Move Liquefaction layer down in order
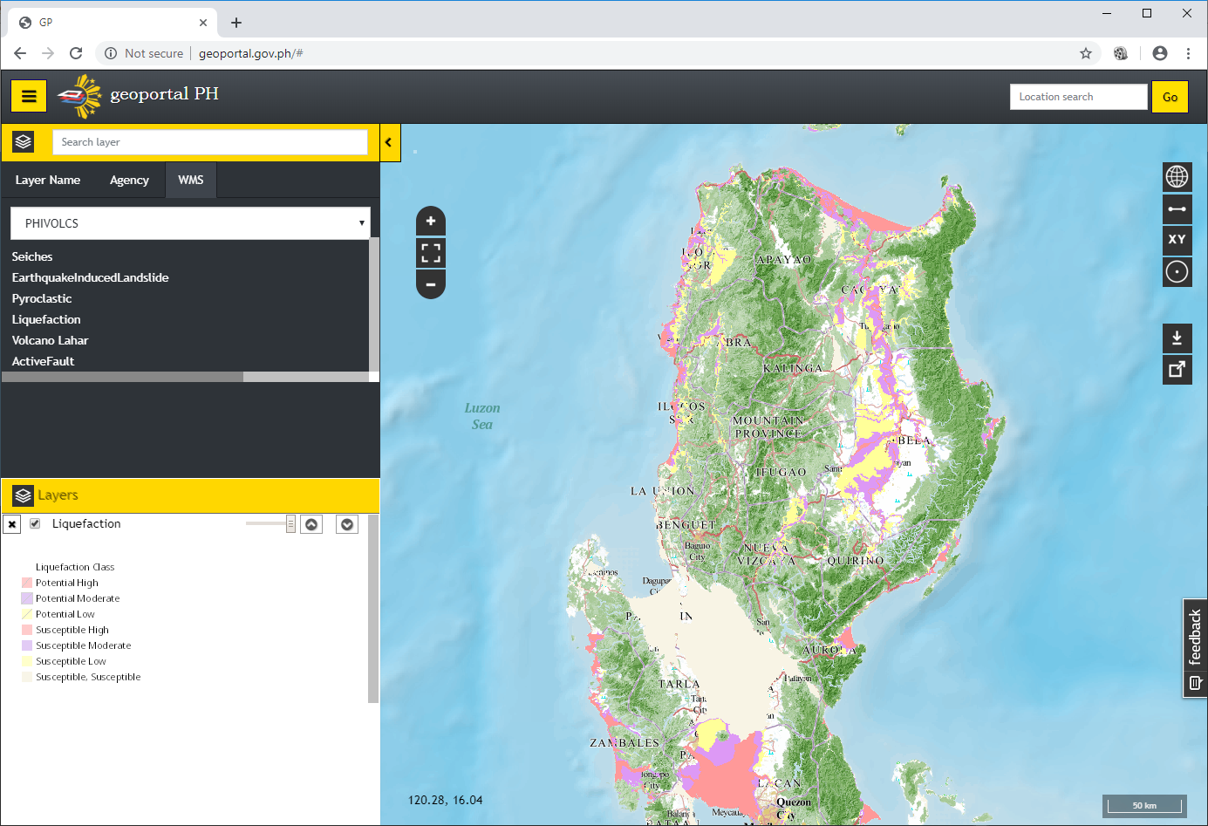This screenshot has height=826, width=1208. tap(347, 524)
